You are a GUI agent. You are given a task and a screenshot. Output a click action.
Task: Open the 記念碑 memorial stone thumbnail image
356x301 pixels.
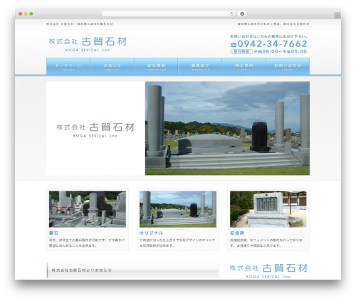point(268,209)
